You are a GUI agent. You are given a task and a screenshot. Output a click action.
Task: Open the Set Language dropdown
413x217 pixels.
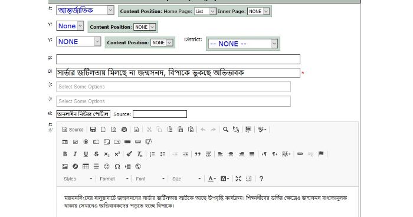[286, 154]
